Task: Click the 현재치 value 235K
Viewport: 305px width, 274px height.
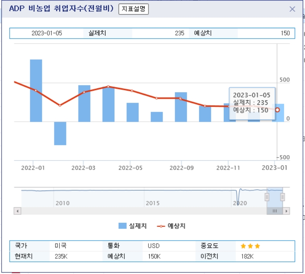Action: 61,256
